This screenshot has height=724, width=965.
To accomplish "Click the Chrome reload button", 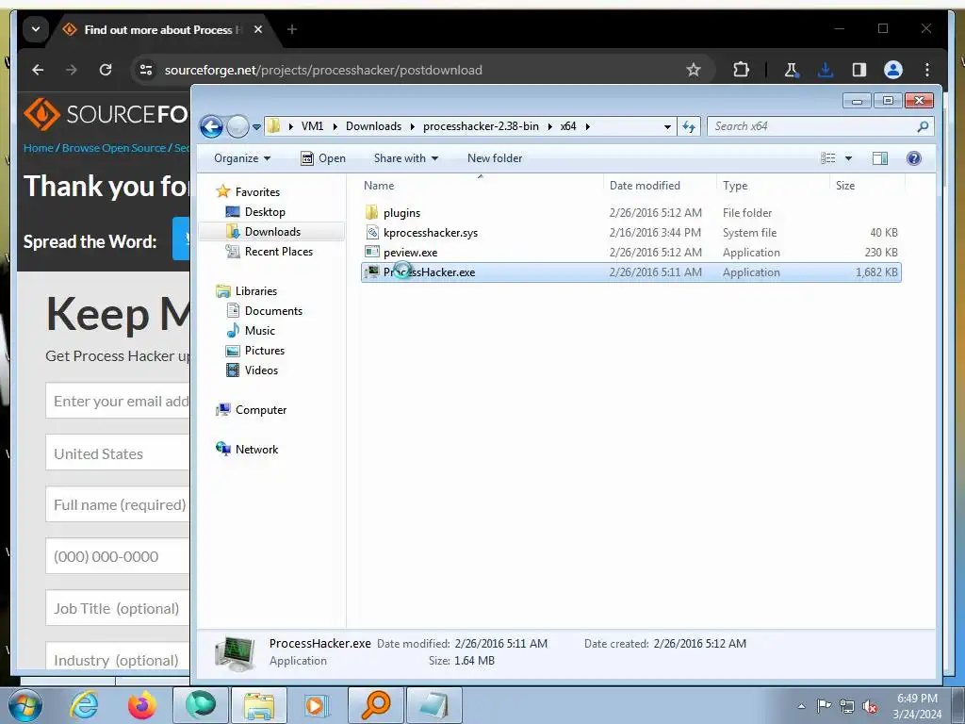I will coord(106,70).
